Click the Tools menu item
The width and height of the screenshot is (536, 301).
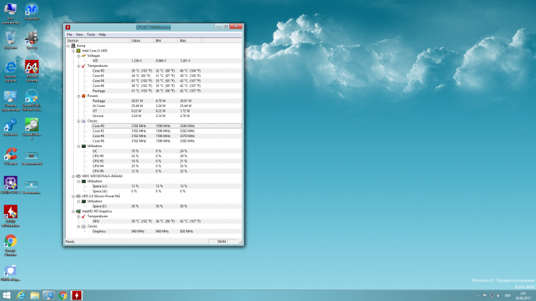click(x=90, y=34)
